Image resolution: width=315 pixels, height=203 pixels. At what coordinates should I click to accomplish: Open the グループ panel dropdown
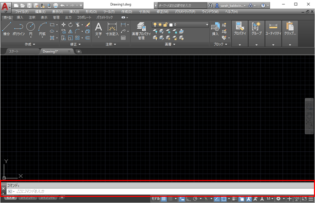[x=256, y=45]
